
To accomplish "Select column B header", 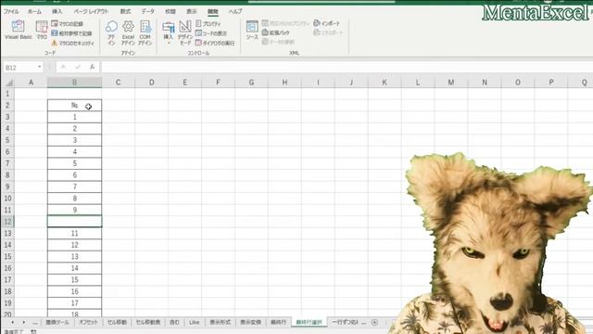I will [74, 83].
